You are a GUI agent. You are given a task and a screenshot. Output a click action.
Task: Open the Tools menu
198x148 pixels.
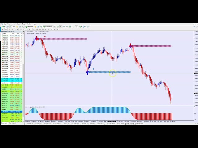pyautogui.click(x=24, y=24)
